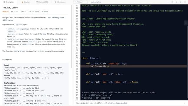Screen dimensions: 188x106
Task: Click the Medium difficulty label
Action: 6,12
